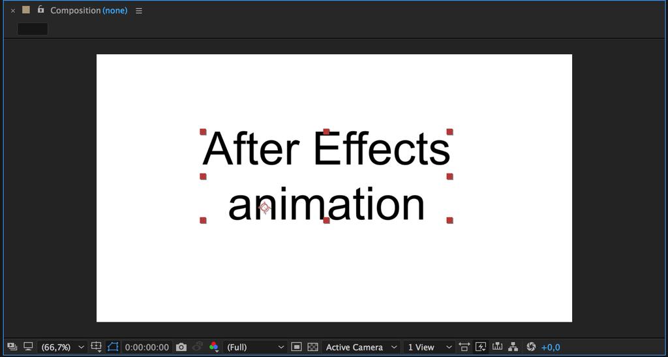Open the Composition panel menu
The width and height of the screenshot is (668, 357).
139,10
